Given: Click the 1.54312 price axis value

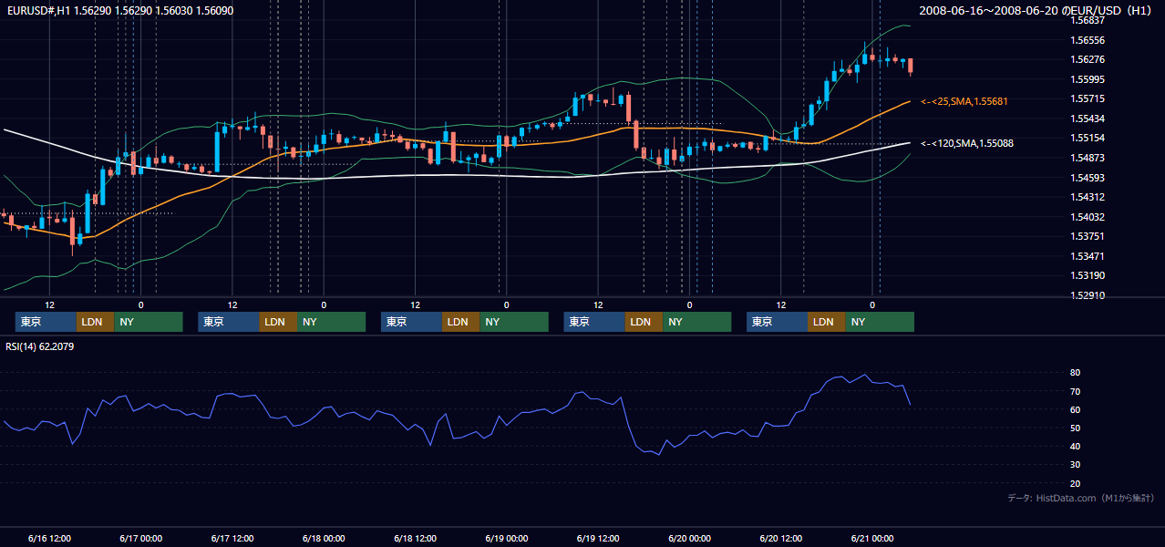Looking at the screenshot, I should (1088, 197).
